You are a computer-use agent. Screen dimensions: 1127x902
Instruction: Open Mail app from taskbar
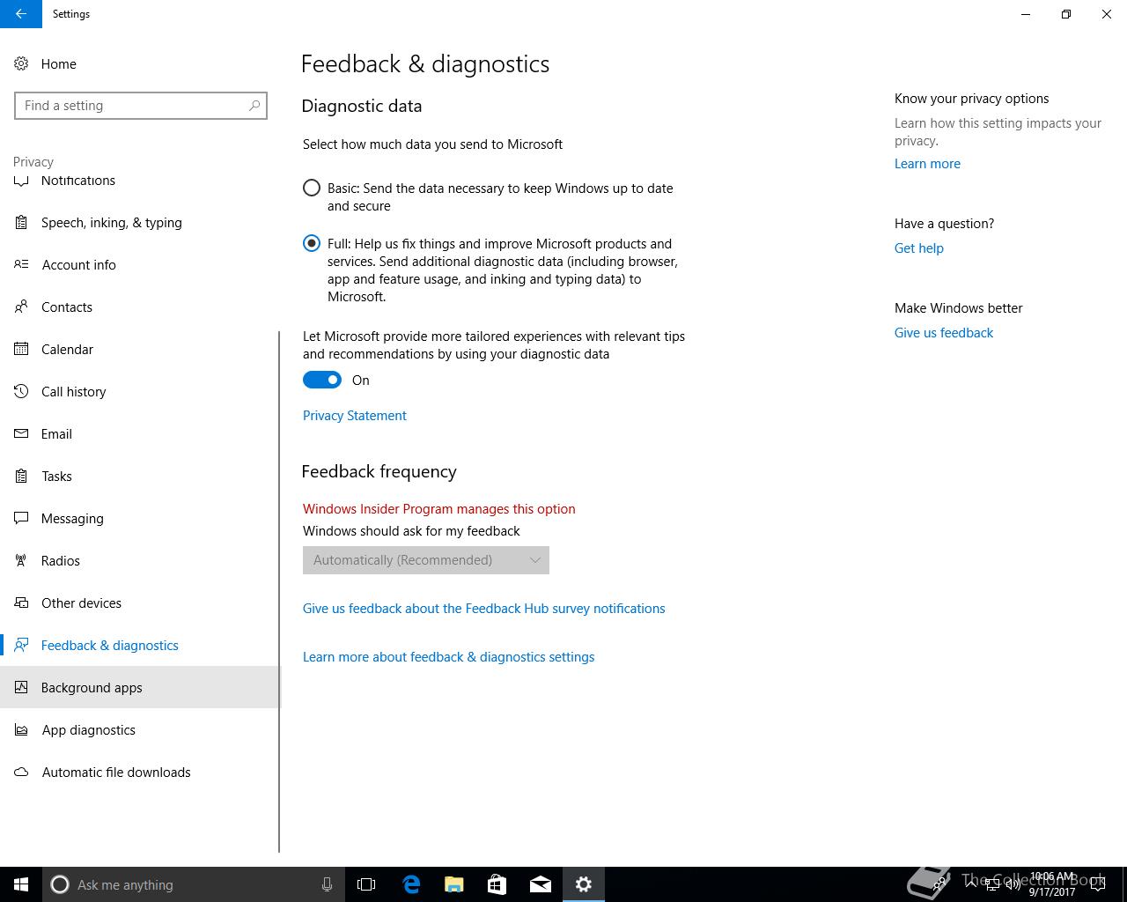click(540, 884)
